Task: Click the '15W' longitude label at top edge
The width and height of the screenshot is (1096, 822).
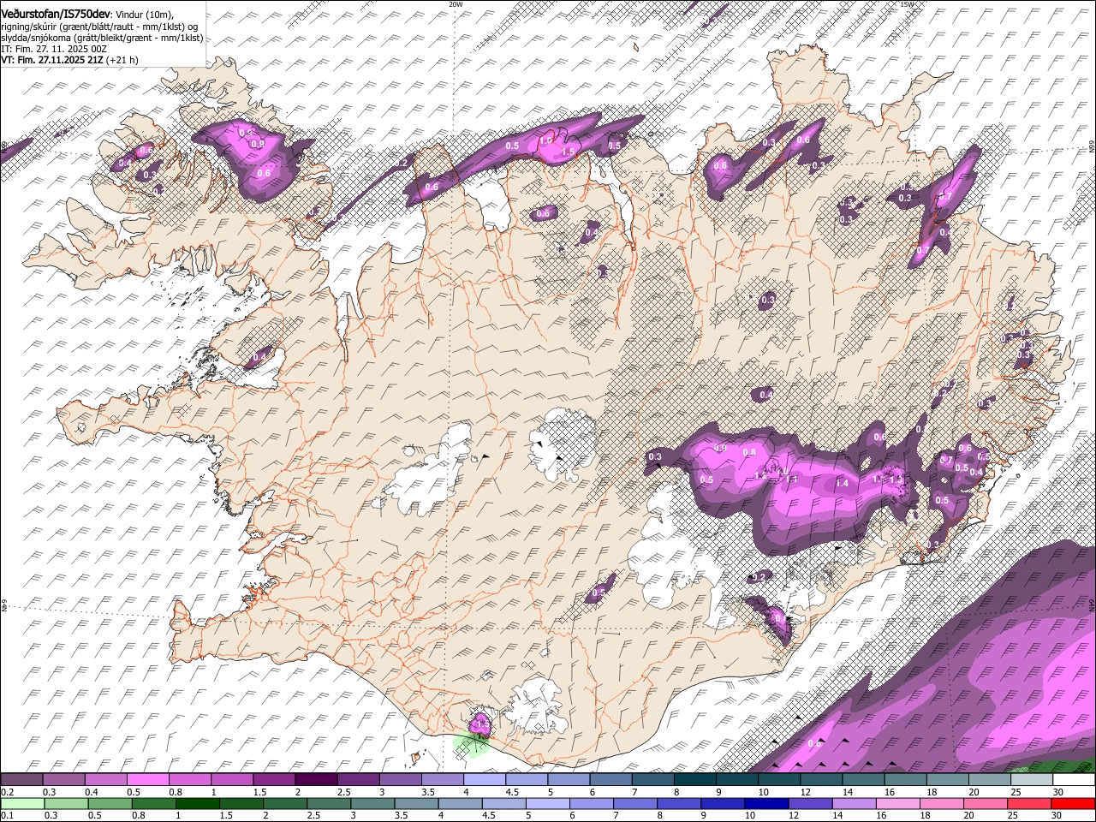Action: coord(908,4)
